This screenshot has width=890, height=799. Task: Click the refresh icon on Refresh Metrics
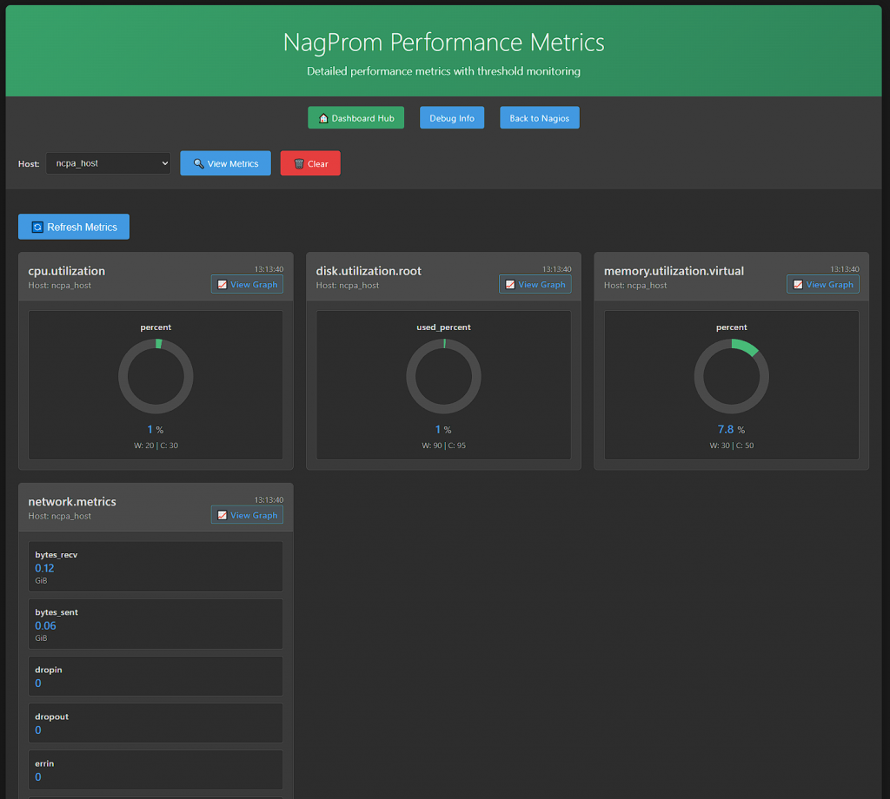37,228
